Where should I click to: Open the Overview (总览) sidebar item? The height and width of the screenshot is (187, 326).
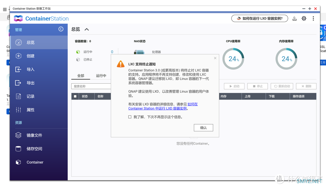click(39, 43)
